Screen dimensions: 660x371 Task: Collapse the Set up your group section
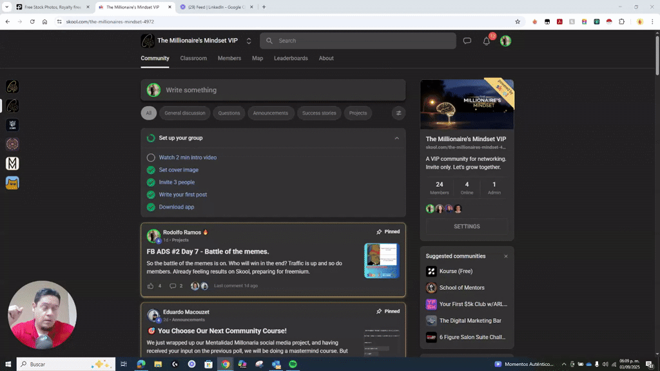pos(396,138)
